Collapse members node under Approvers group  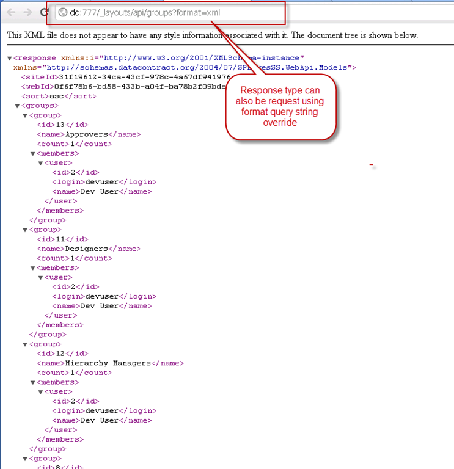pos(33,154)
